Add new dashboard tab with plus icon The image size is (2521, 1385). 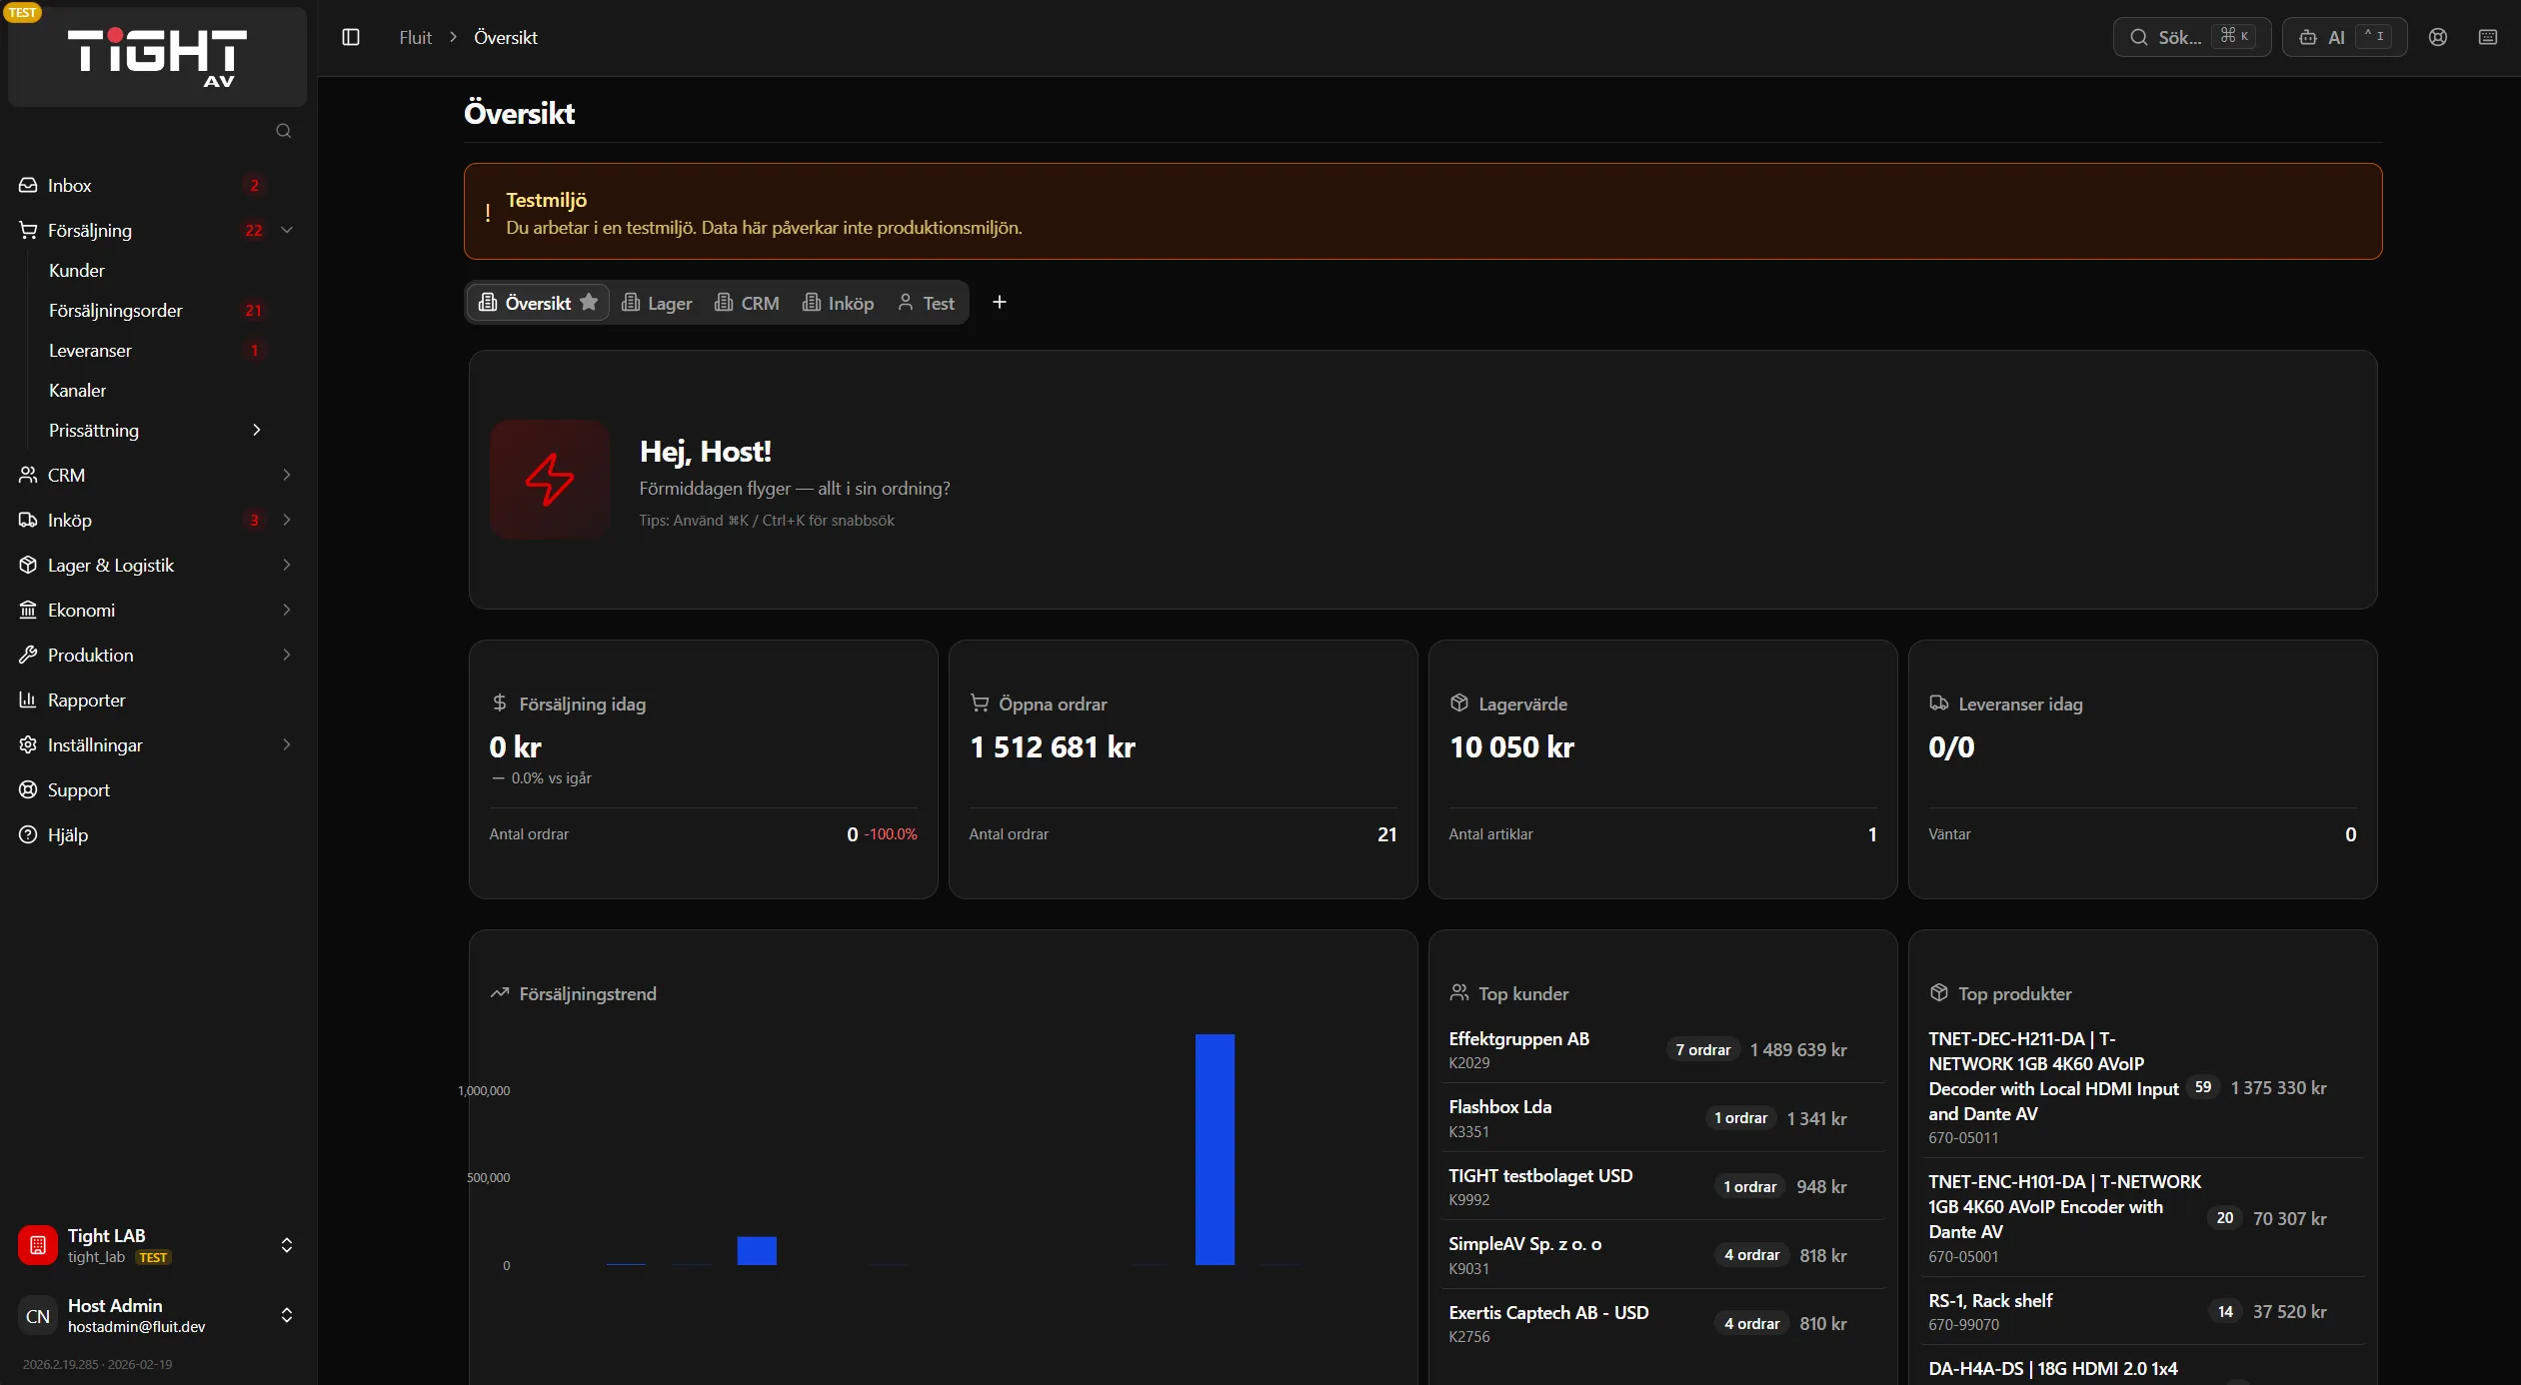pos(999,302)
